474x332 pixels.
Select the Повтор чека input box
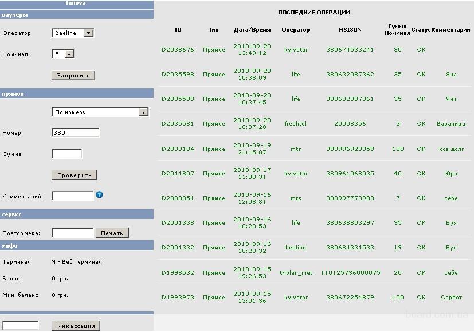(72, 233)
